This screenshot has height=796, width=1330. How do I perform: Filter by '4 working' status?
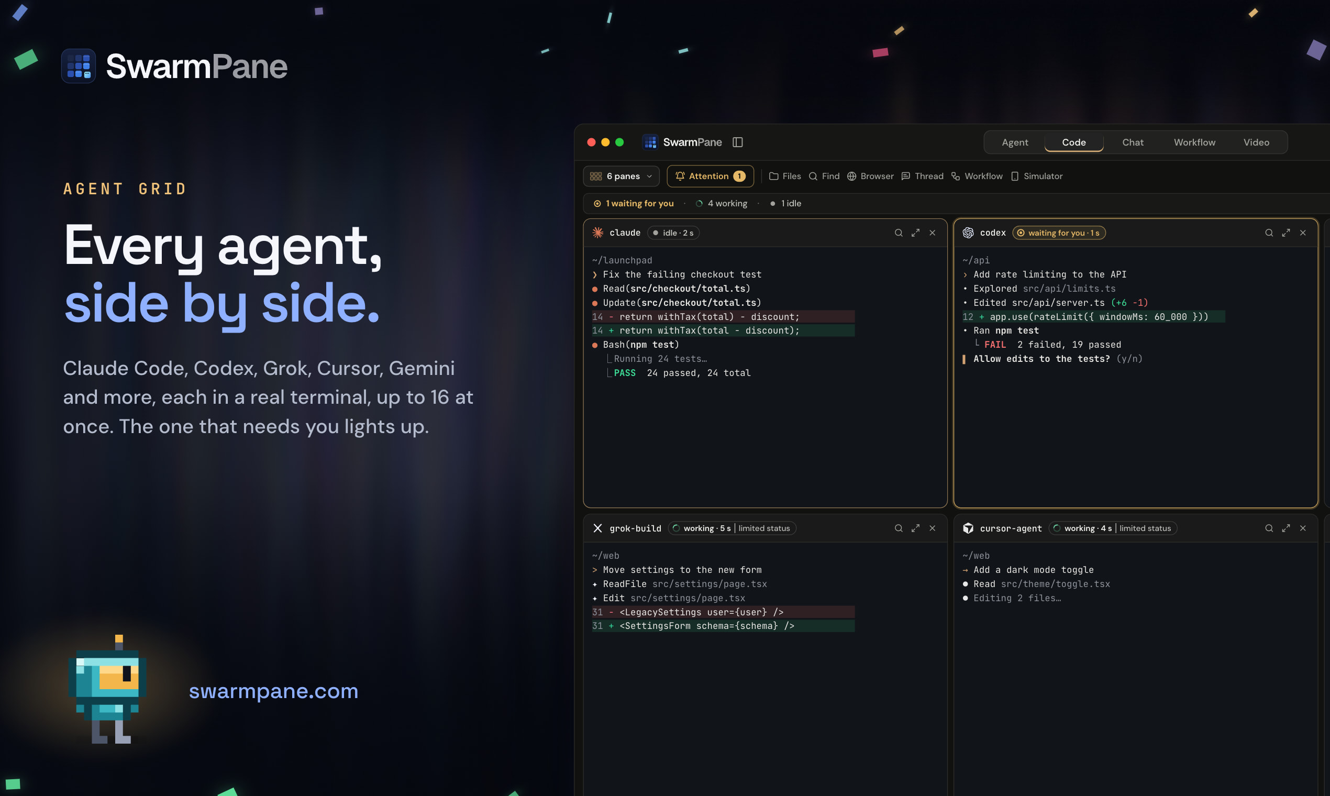coord(722,203)
